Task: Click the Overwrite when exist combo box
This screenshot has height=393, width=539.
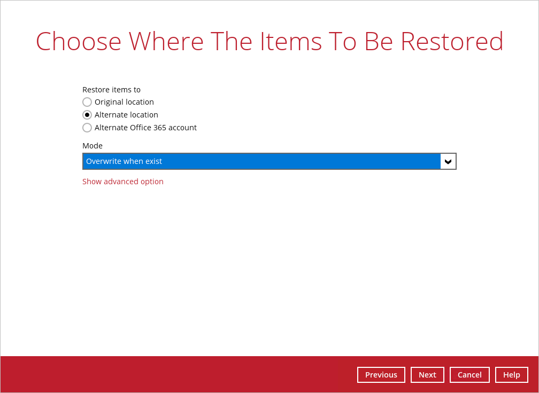Action: [x=269, y=161]
